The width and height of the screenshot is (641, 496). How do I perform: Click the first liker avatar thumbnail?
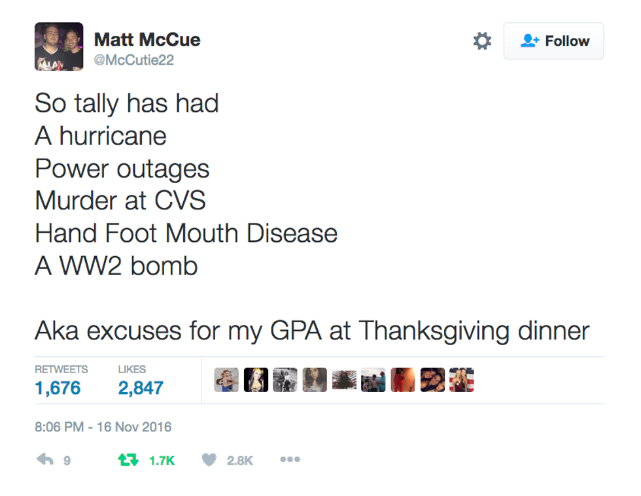coord(226,380)
